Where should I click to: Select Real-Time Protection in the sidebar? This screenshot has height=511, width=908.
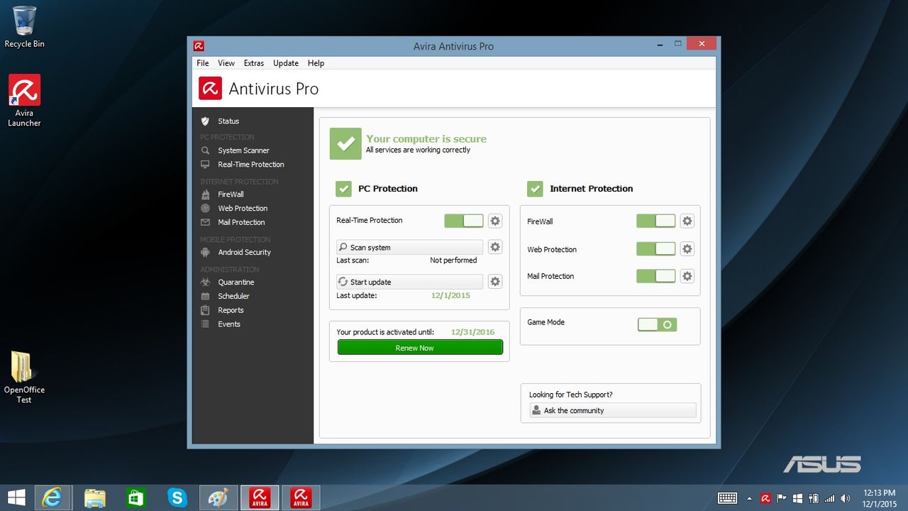pos(253,165)
